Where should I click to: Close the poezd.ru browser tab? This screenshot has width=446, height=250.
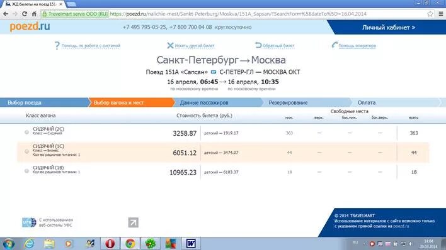coord(60,4)
